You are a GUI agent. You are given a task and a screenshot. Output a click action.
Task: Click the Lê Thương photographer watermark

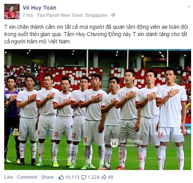click(132, 143)
